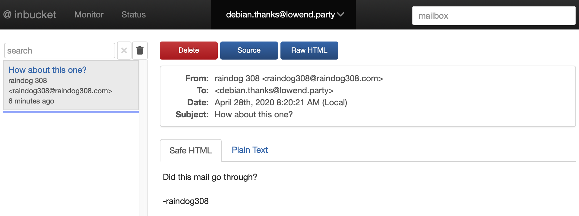
Task: Go to the Status page
Action: tap(134, 14)
